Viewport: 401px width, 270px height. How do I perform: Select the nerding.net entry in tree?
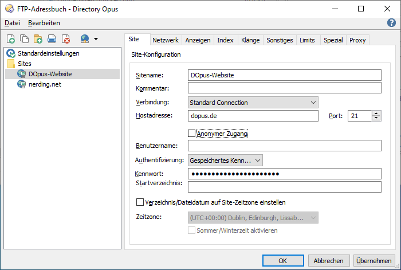coord(45,84)
